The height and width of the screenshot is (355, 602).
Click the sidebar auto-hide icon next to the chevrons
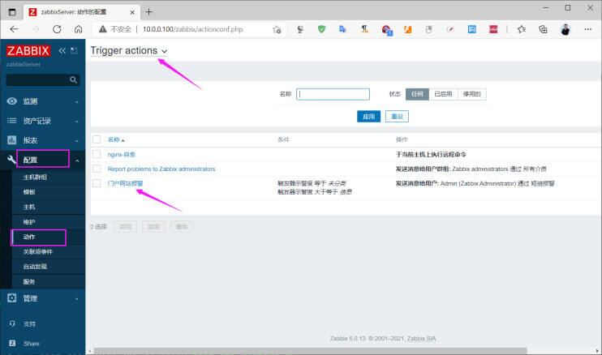pyautogui.click(x=74, y=50)
